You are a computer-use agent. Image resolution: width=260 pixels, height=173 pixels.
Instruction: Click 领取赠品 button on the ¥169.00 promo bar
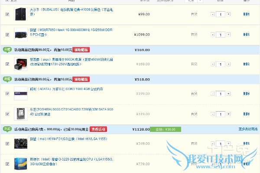[81, 50]
